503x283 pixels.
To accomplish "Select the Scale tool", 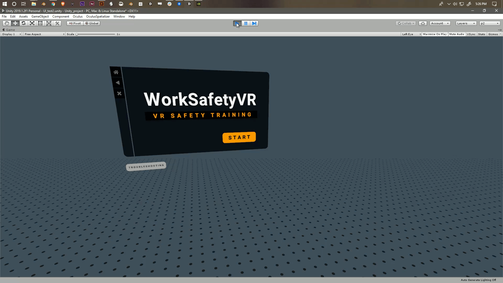I will (32, 23).
